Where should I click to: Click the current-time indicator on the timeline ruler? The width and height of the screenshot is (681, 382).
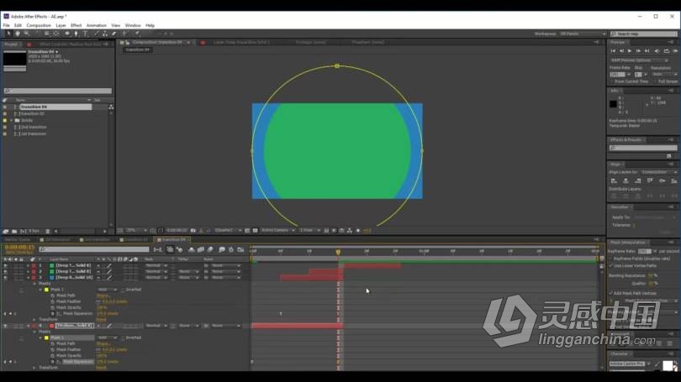338,251
